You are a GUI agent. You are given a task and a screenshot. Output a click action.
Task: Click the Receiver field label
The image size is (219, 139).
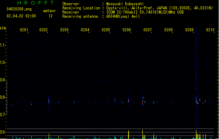tap(71, 12)
